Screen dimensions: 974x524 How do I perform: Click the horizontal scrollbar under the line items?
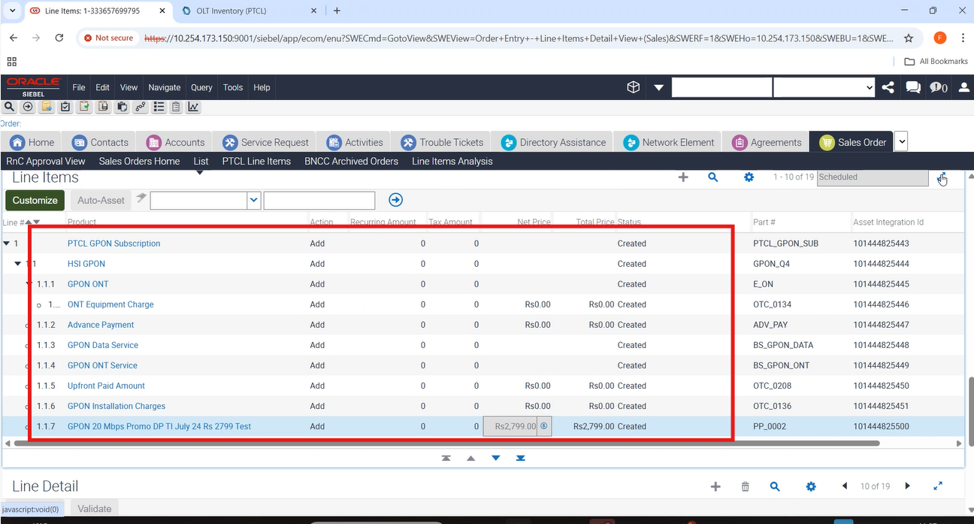tap(451, 444)
